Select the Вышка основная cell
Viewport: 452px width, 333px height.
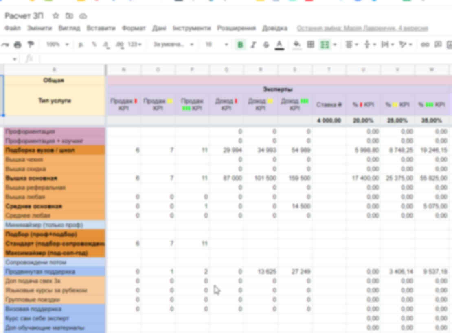(x=55, y=178)
